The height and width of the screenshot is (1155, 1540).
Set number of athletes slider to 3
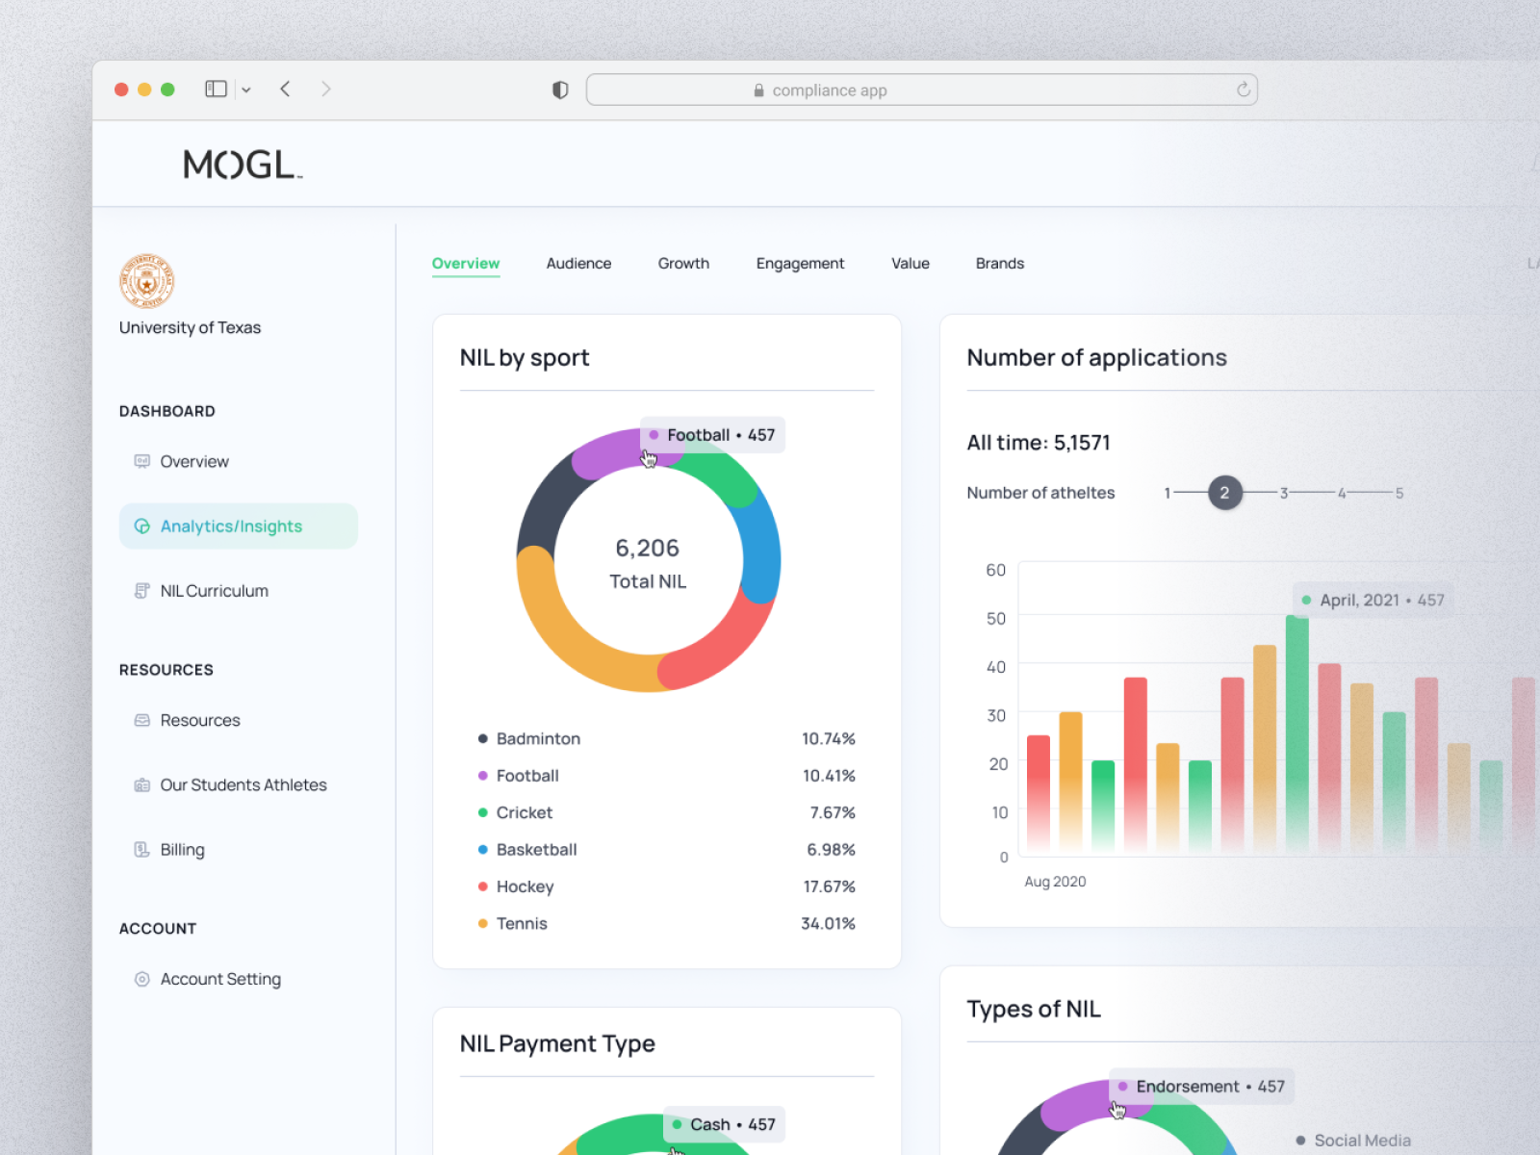point(1285,493)
